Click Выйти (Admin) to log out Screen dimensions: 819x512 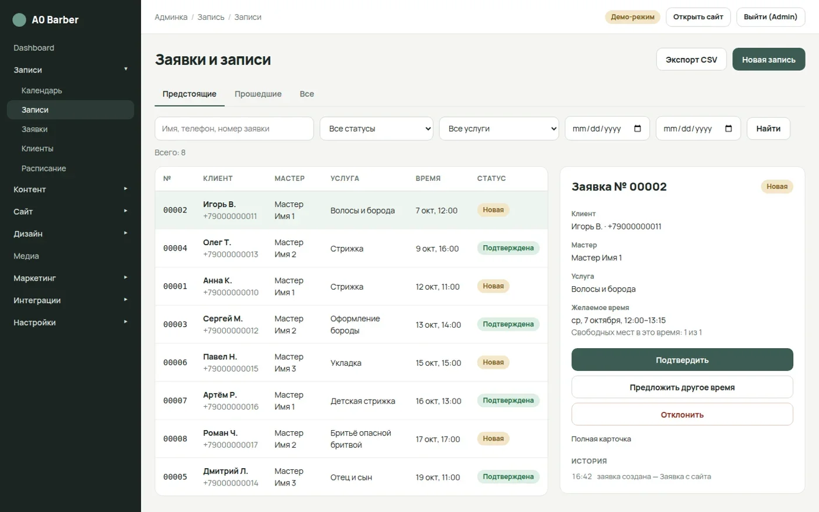(770, 17)
